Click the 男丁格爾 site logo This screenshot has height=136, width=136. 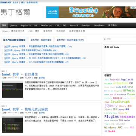(x=15, y=12)
